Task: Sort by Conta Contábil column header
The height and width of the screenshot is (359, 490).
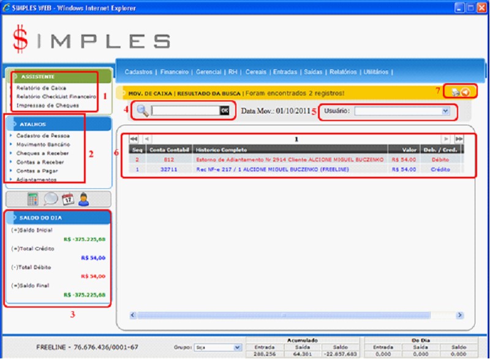Action: pos(169,150)
